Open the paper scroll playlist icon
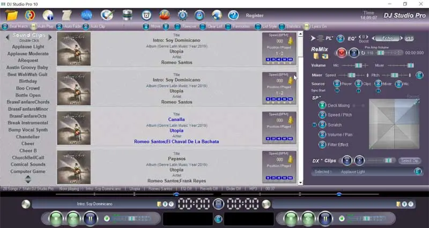 click(x=66, y=16)
